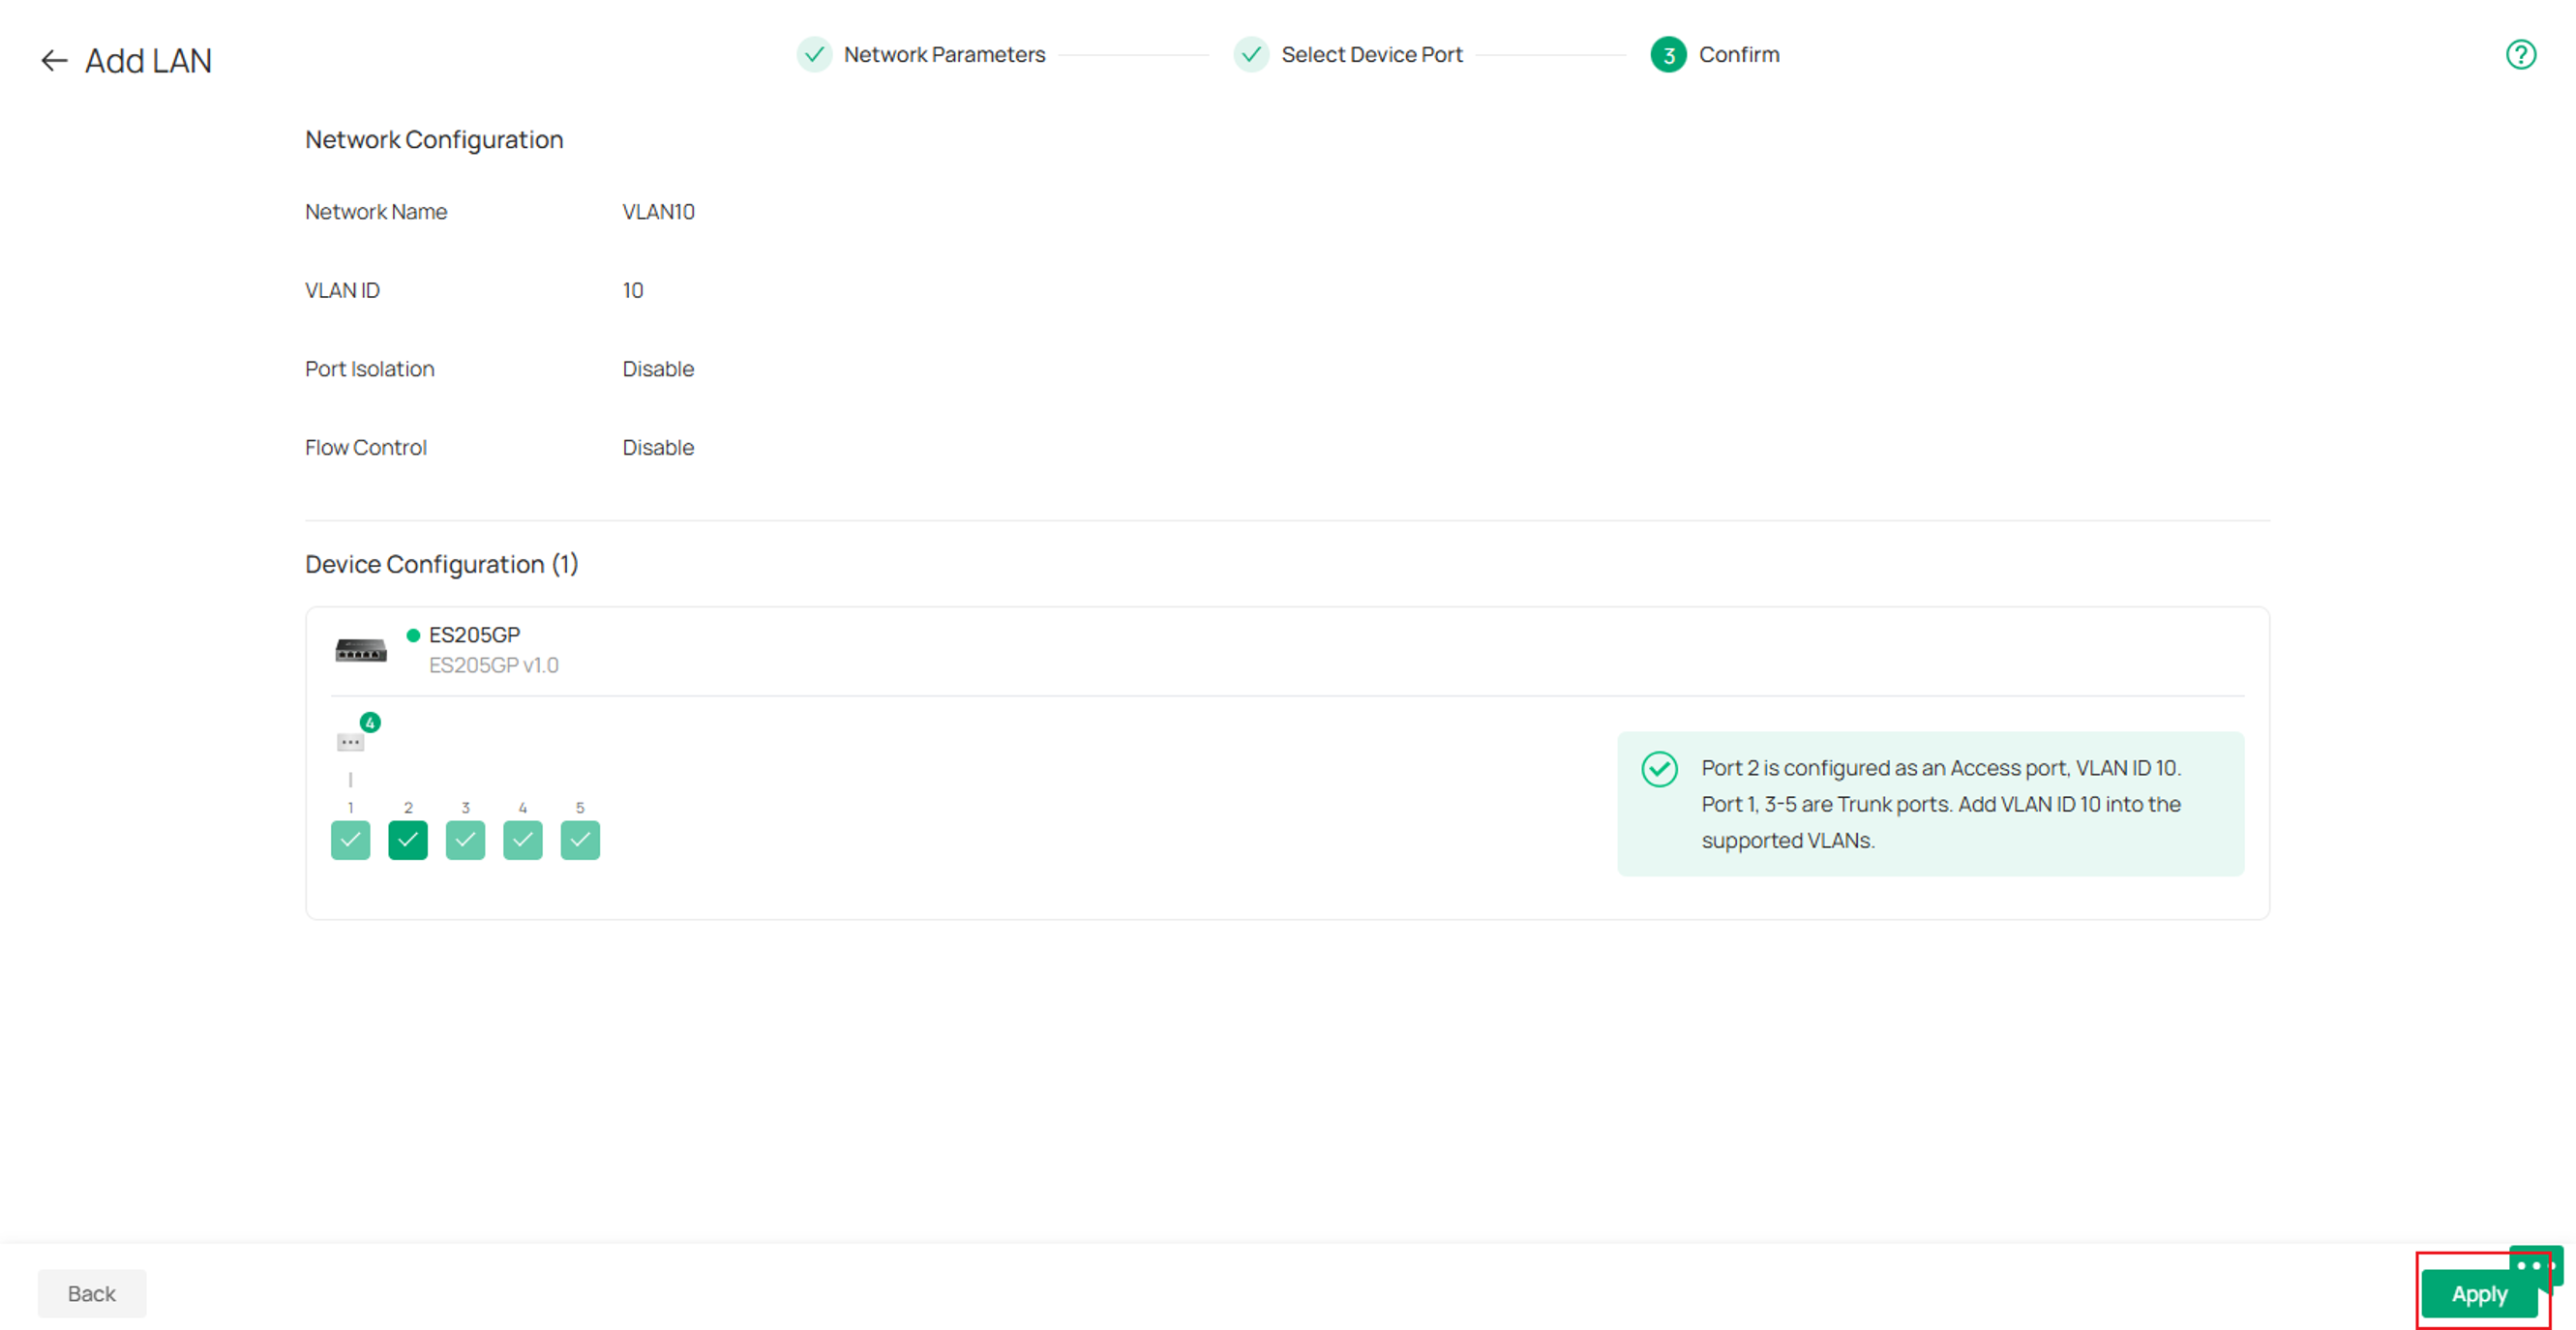The width and height of the screenshot is (2576, 1330).
Task: Toggle port 3 checkbox
Action: (465, 840)
